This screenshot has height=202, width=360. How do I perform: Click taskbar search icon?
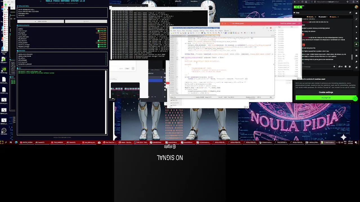click(x=6, y=142)
